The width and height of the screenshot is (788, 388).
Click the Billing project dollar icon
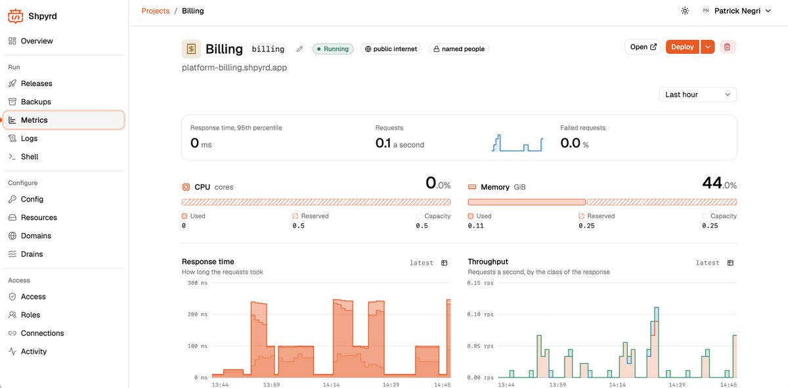(x=191, y=49)
